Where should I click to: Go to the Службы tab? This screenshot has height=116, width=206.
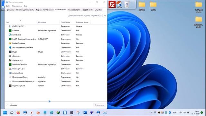click(x=98, y=10)
